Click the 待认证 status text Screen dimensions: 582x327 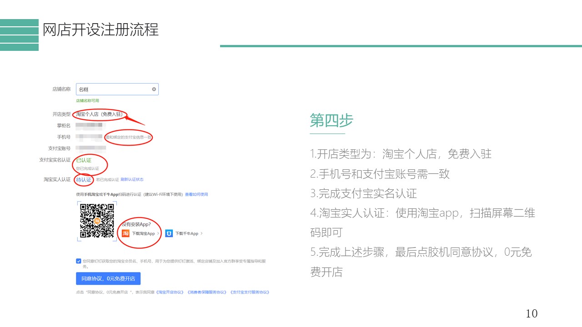tap(84, 180)
